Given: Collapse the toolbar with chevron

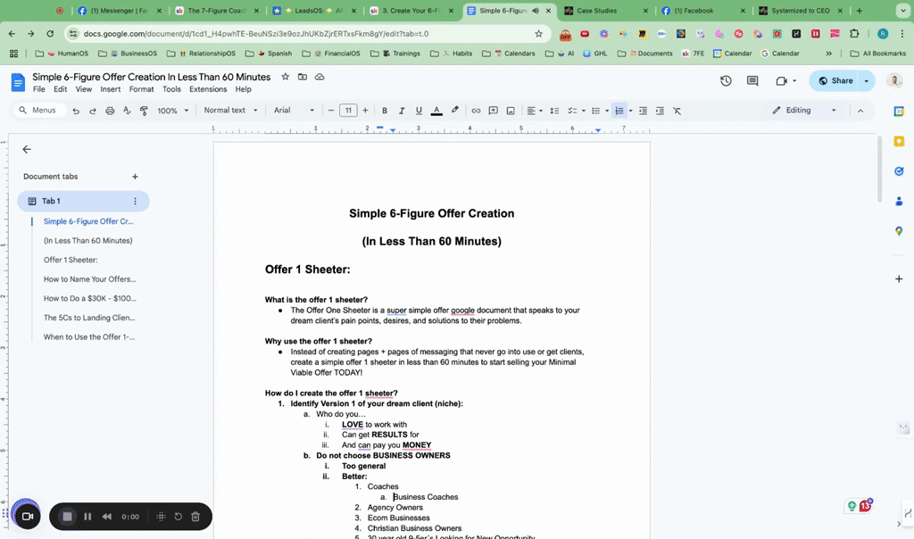Looking at the screenshot, I should [x=860, y=111].
